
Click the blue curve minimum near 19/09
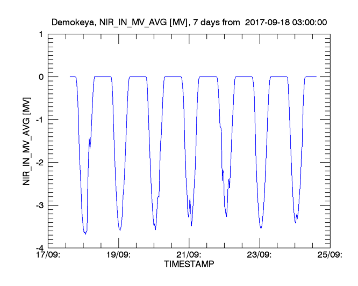click(x=120, y=230)
